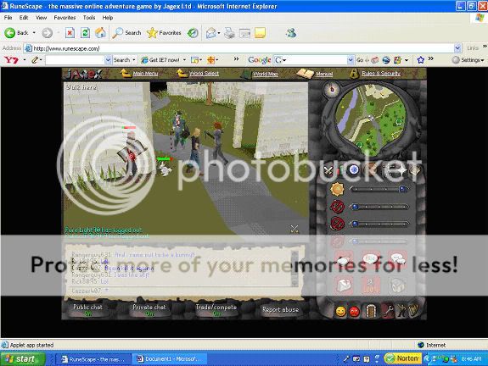This screenshot has width=488, height=366.
Task: Open the Edit menu
Action: [24, 18]
